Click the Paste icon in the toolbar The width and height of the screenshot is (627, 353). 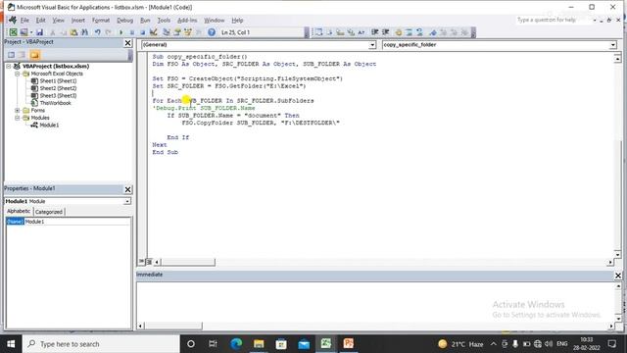click(74, 32)
